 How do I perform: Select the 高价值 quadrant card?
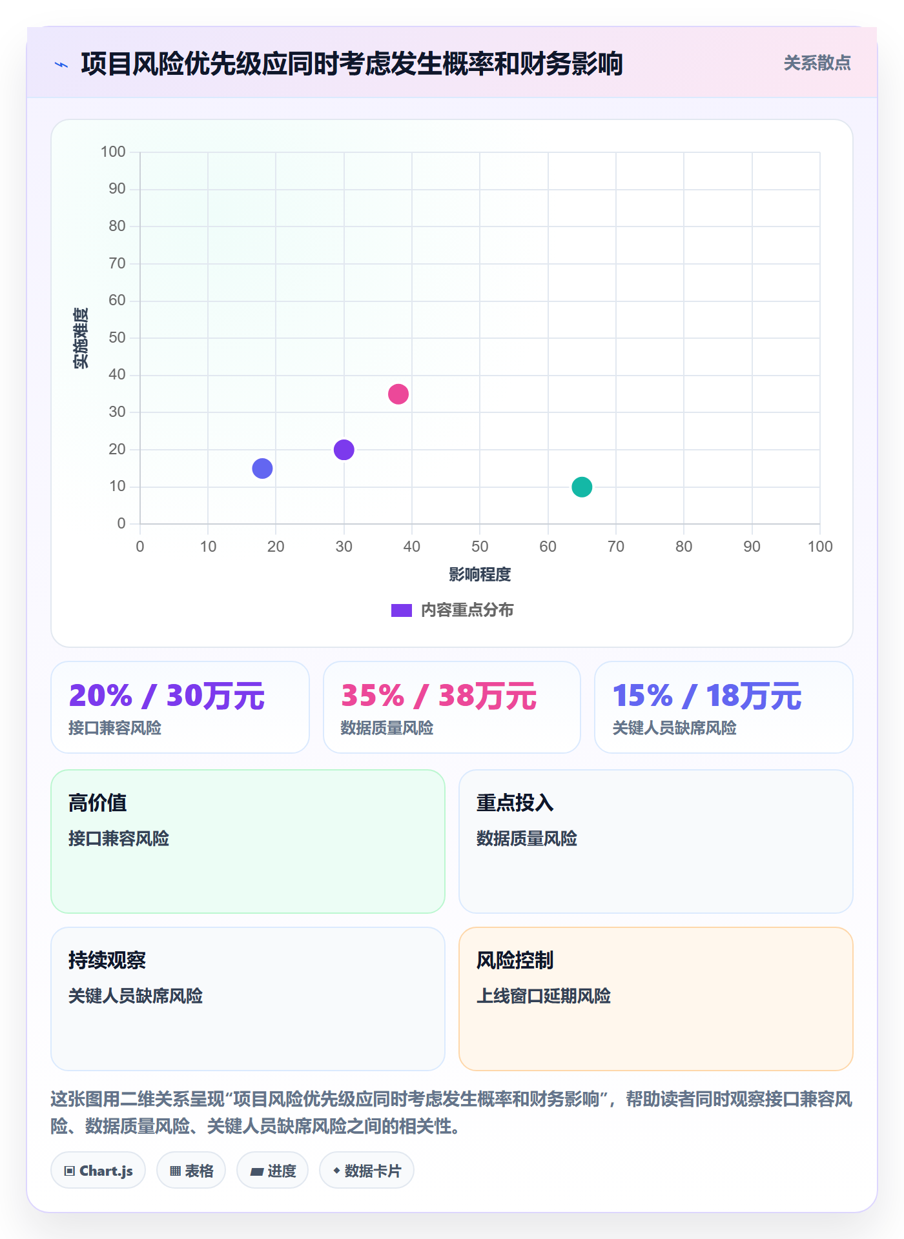point(248,841)
